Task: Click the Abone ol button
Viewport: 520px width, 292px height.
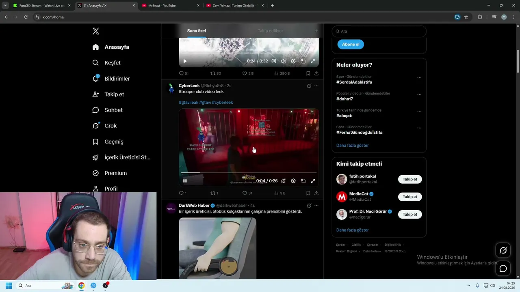Action: tap(351, 44)
